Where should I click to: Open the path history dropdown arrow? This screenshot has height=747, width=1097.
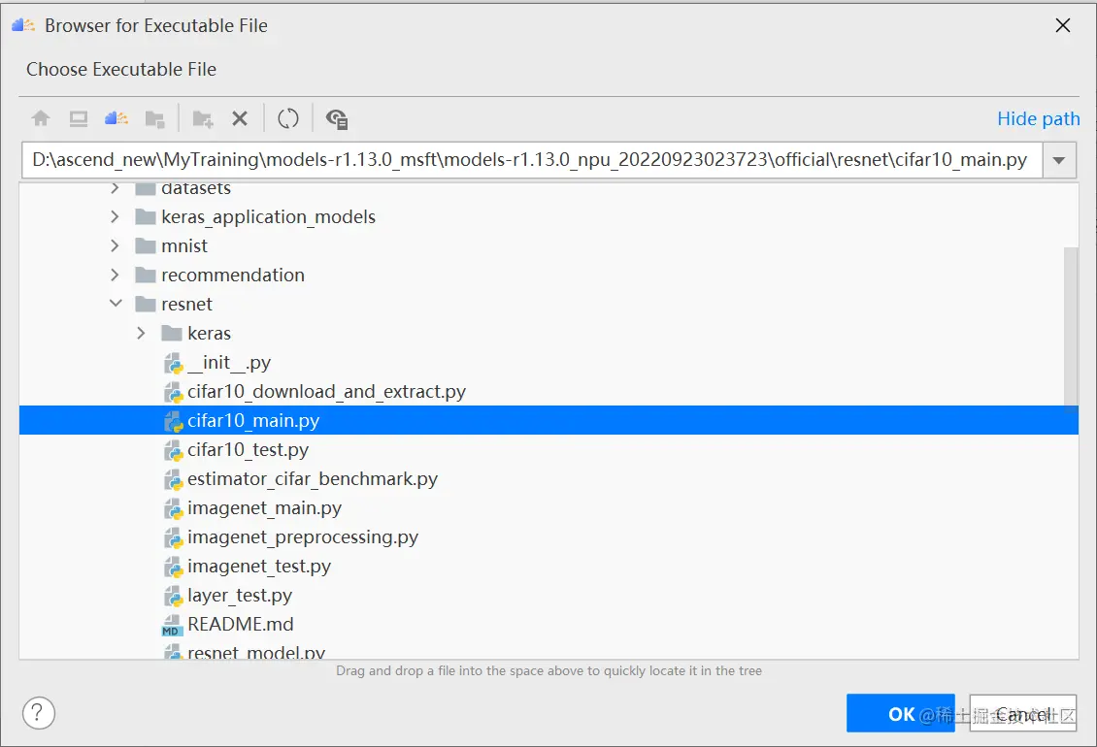coord(1059,160)
